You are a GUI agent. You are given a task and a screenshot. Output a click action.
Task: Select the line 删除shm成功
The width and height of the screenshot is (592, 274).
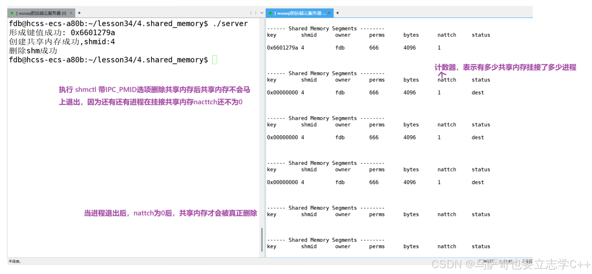click(33, 51)
